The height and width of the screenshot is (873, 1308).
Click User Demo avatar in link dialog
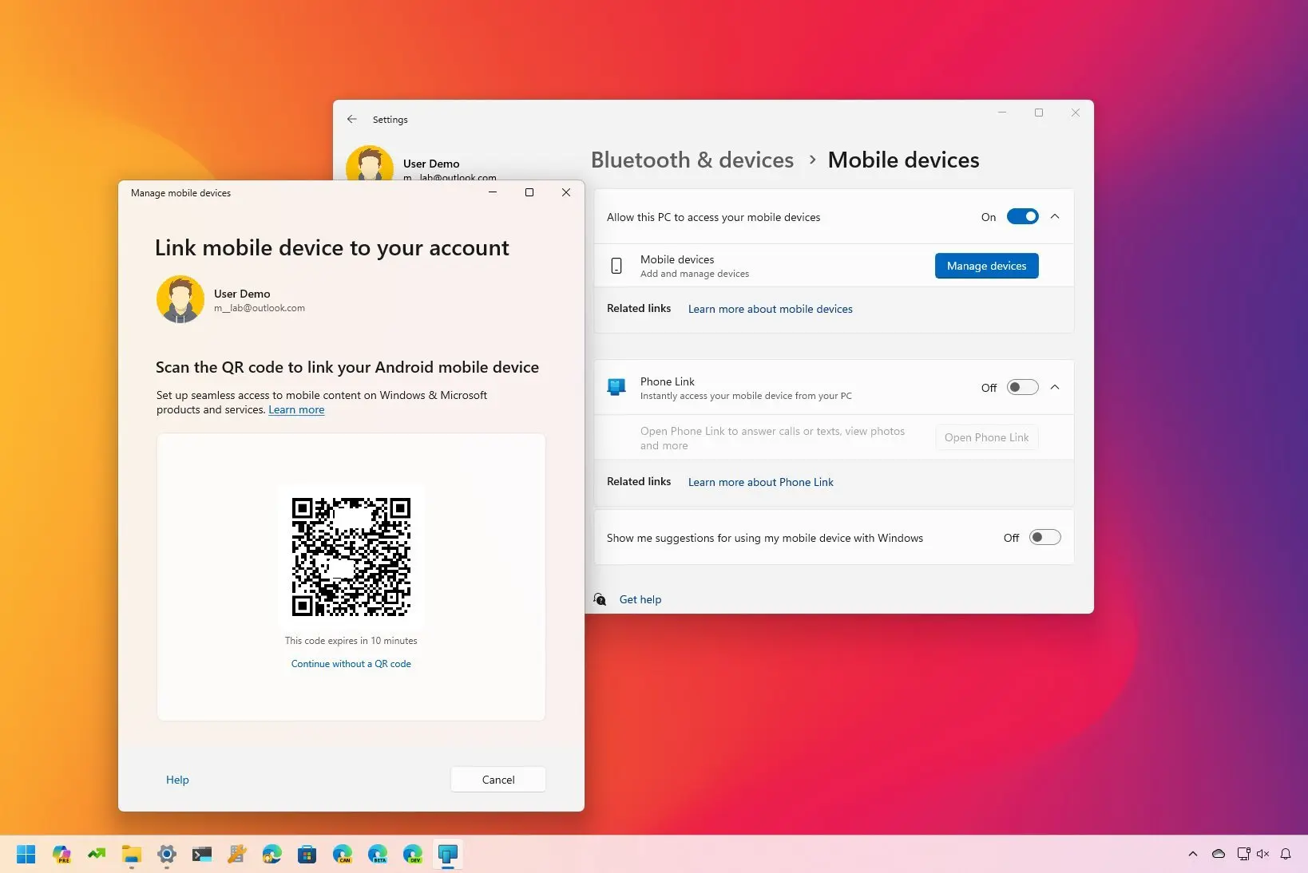point(180,299)
